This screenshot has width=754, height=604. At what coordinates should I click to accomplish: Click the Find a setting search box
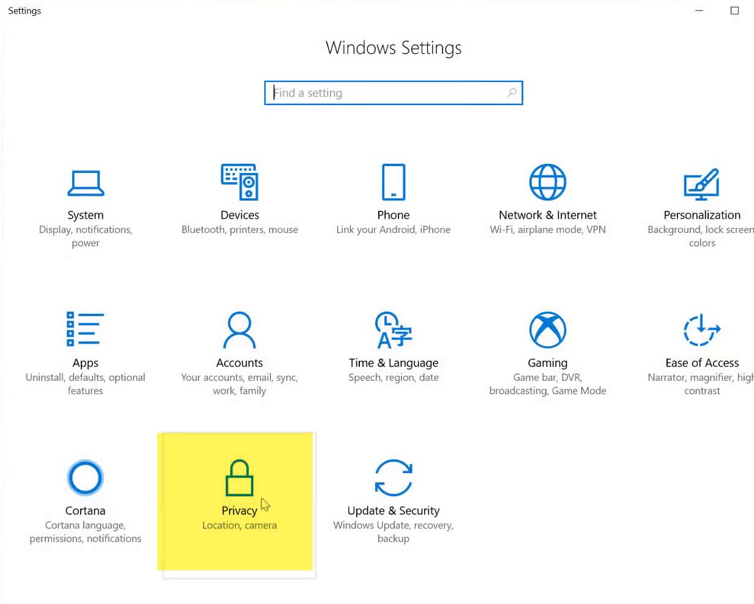[394, 93]
